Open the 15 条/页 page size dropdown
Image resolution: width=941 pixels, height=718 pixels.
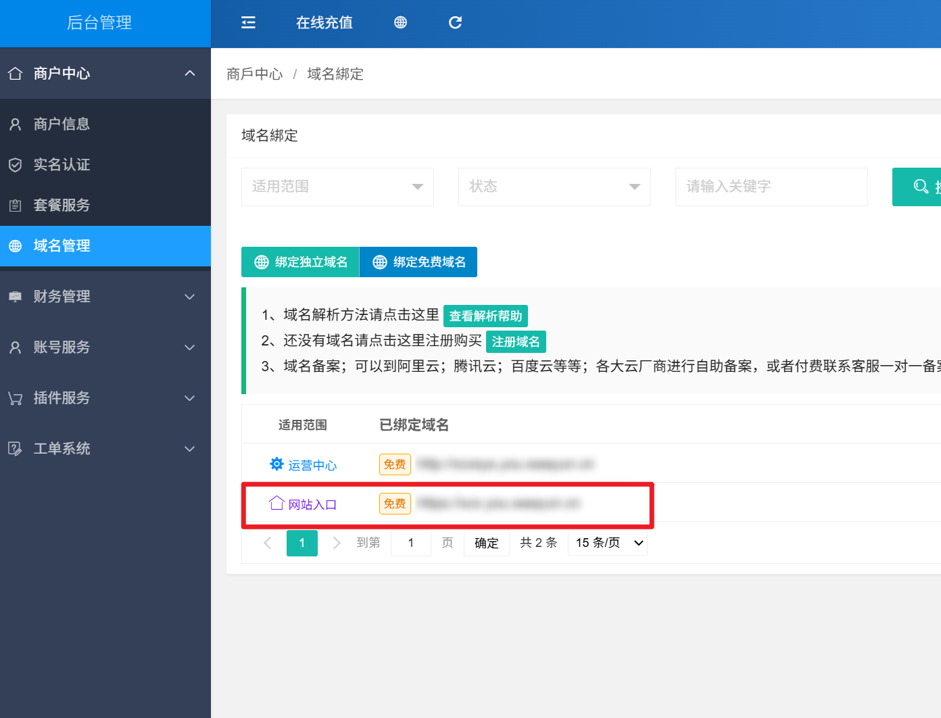pyautogui.click(x=608, y=543)
